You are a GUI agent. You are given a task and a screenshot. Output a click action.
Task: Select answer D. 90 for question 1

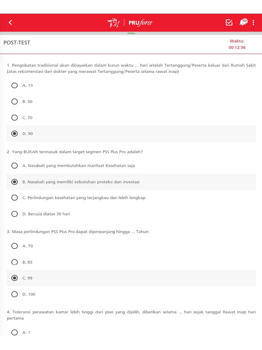[15, 134]
